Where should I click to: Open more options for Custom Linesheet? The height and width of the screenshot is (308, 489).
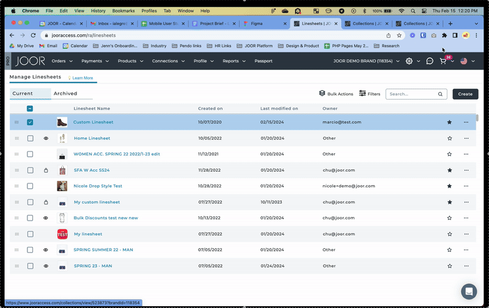[466, 122]
